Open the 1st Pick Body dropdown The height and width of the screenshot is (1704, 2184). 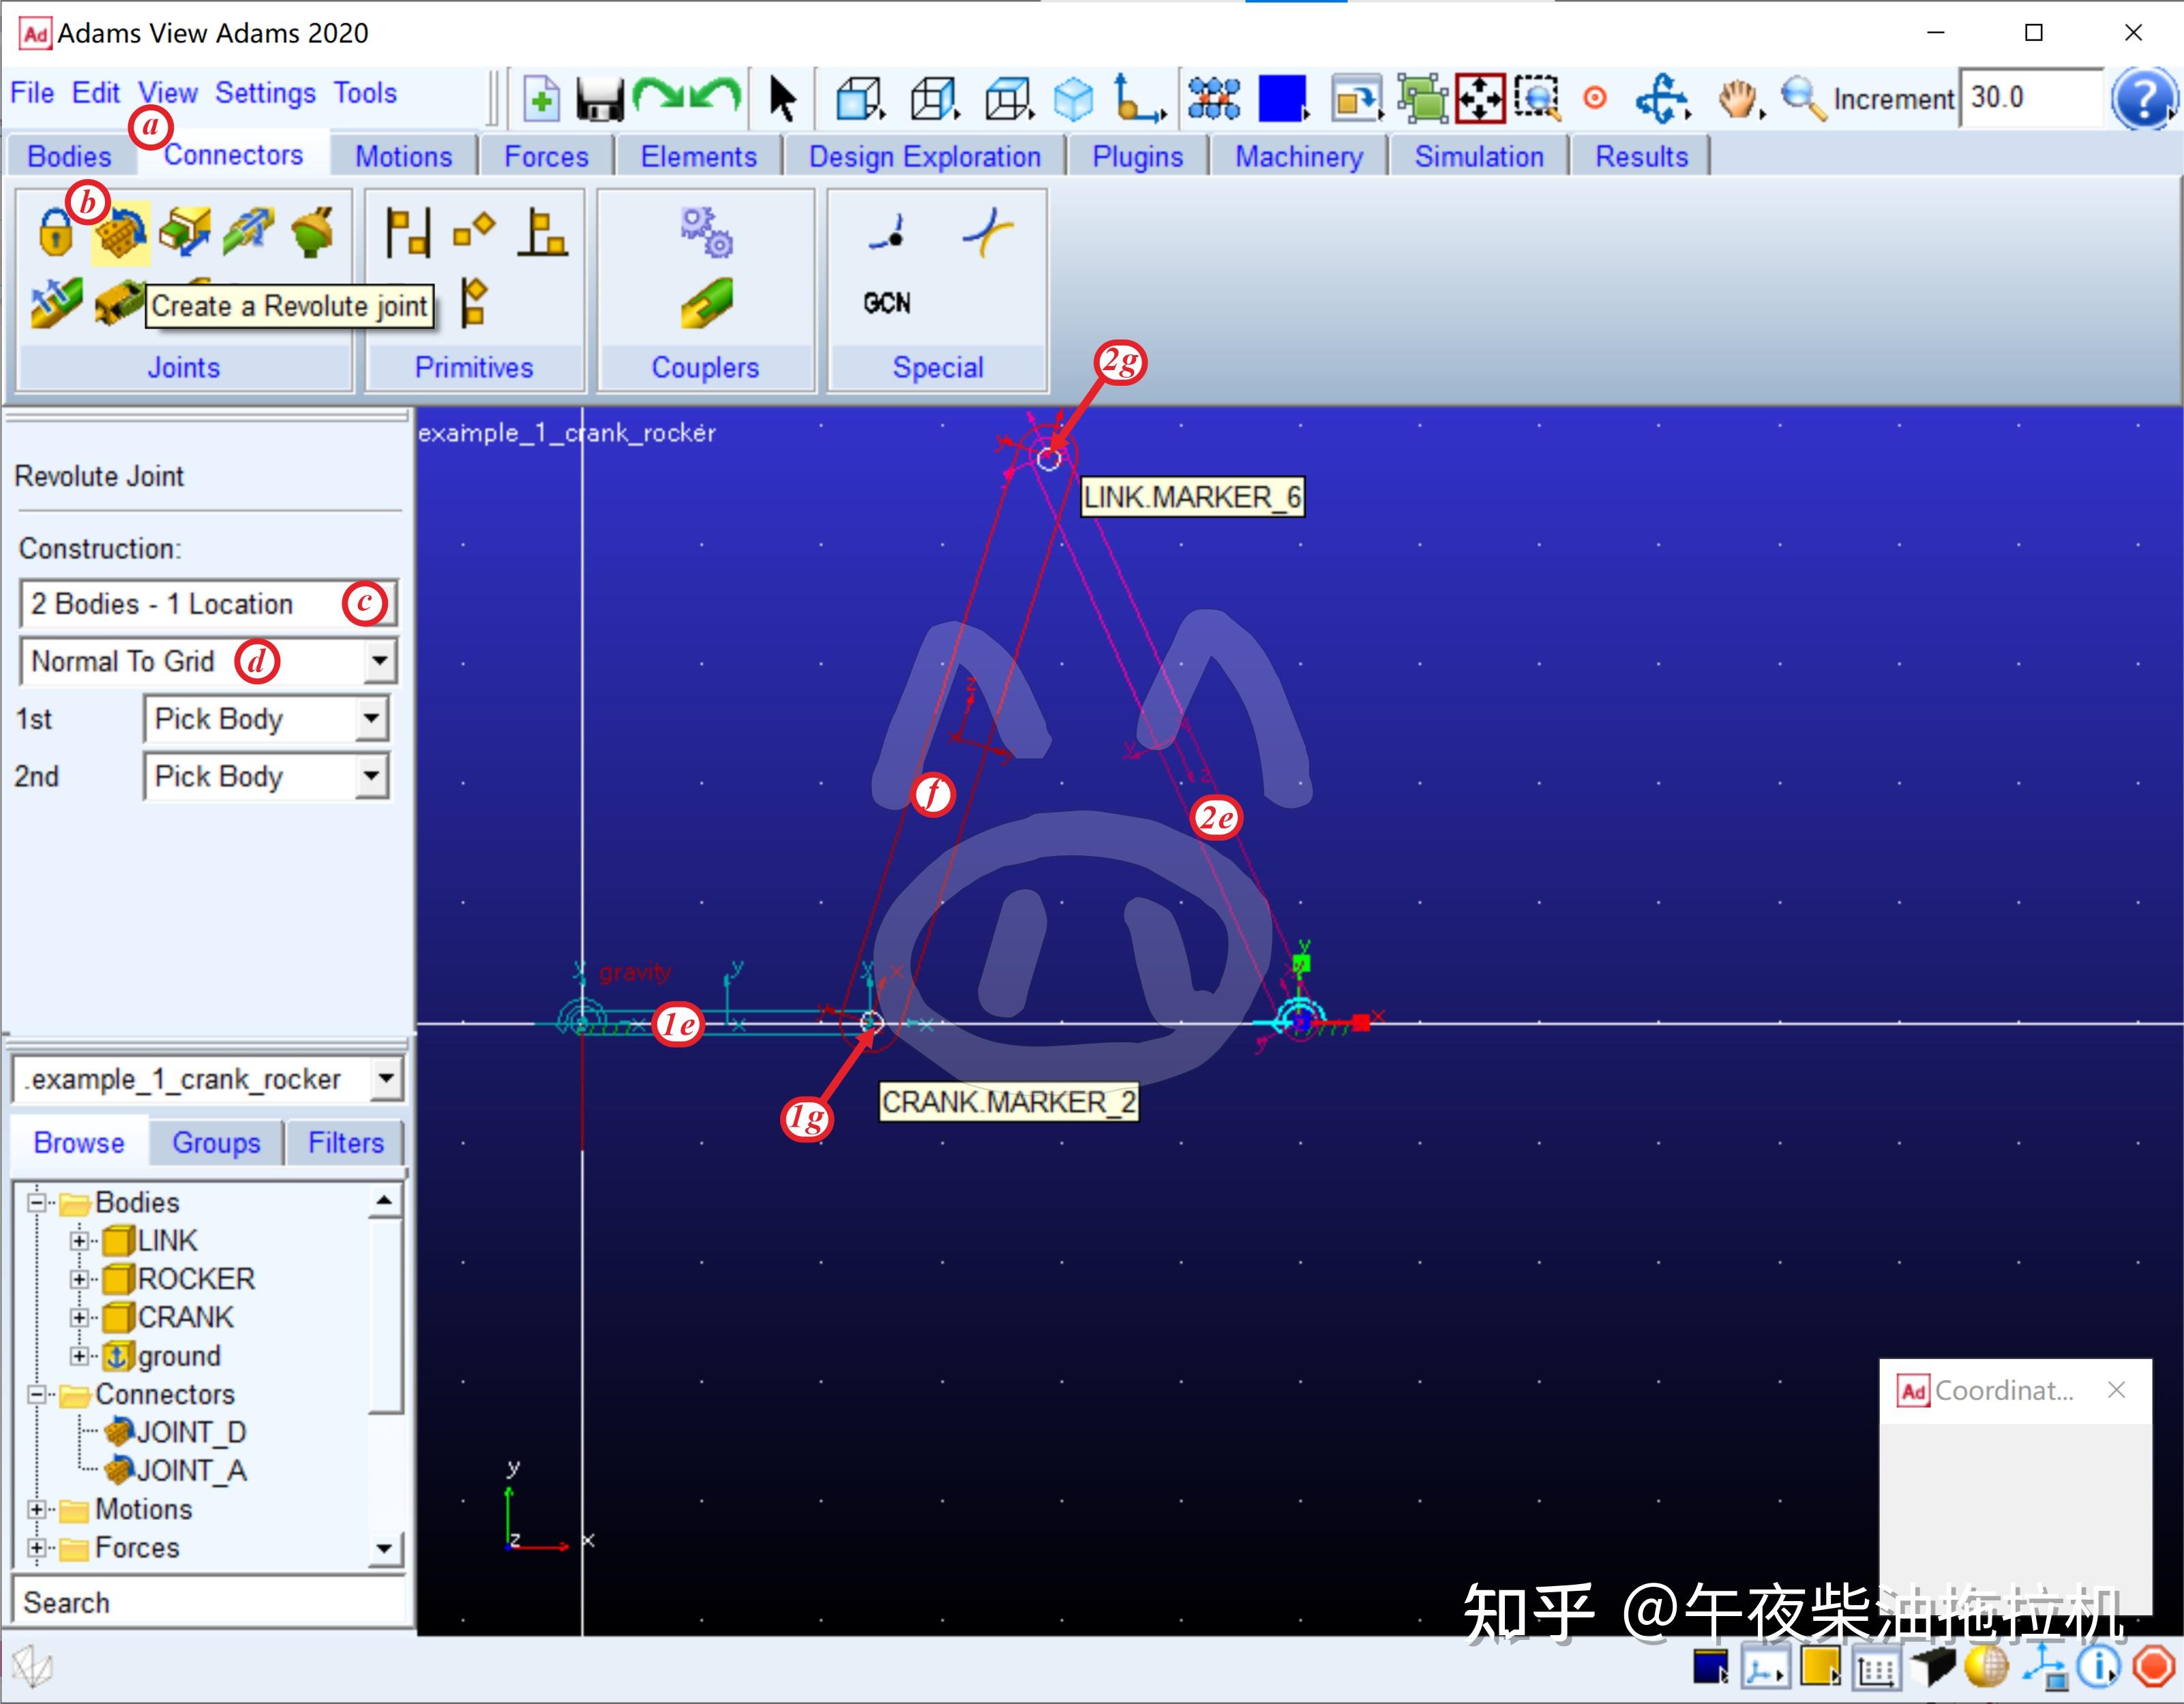pos(266,718)
